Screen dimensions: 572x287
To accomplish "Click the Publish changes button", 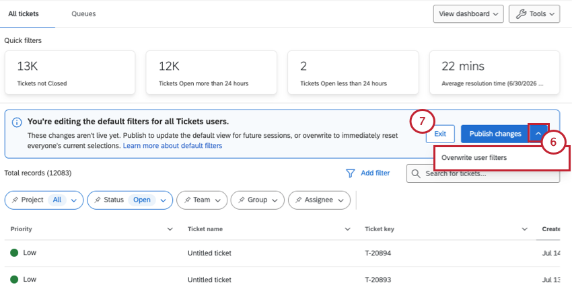I will [x=495, y=134].
